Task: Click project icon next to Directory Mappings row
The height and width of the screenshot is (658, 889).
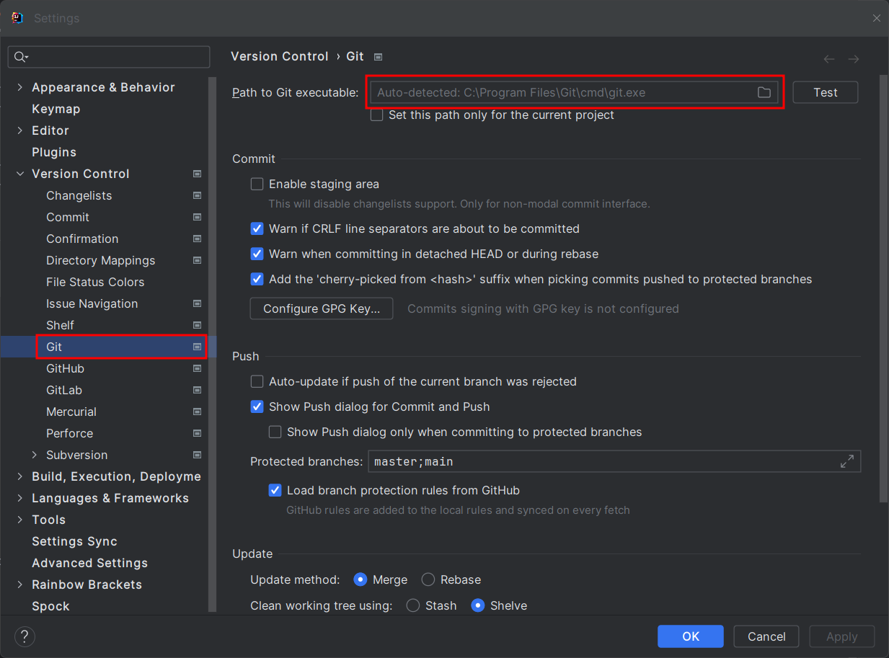Action: 197,260
